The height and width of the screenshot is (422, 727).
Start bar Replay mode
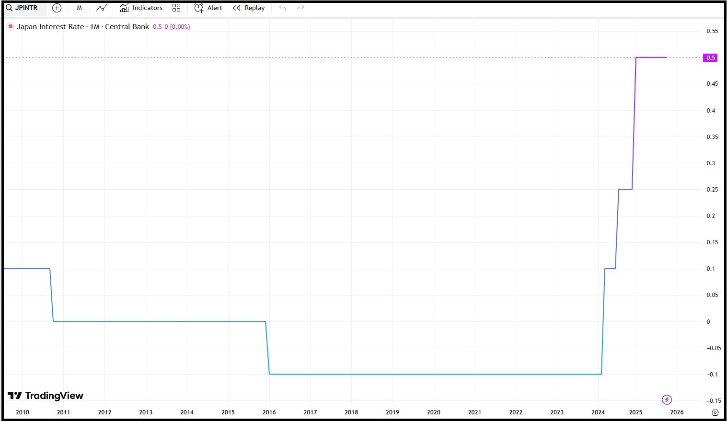[249, 8]
